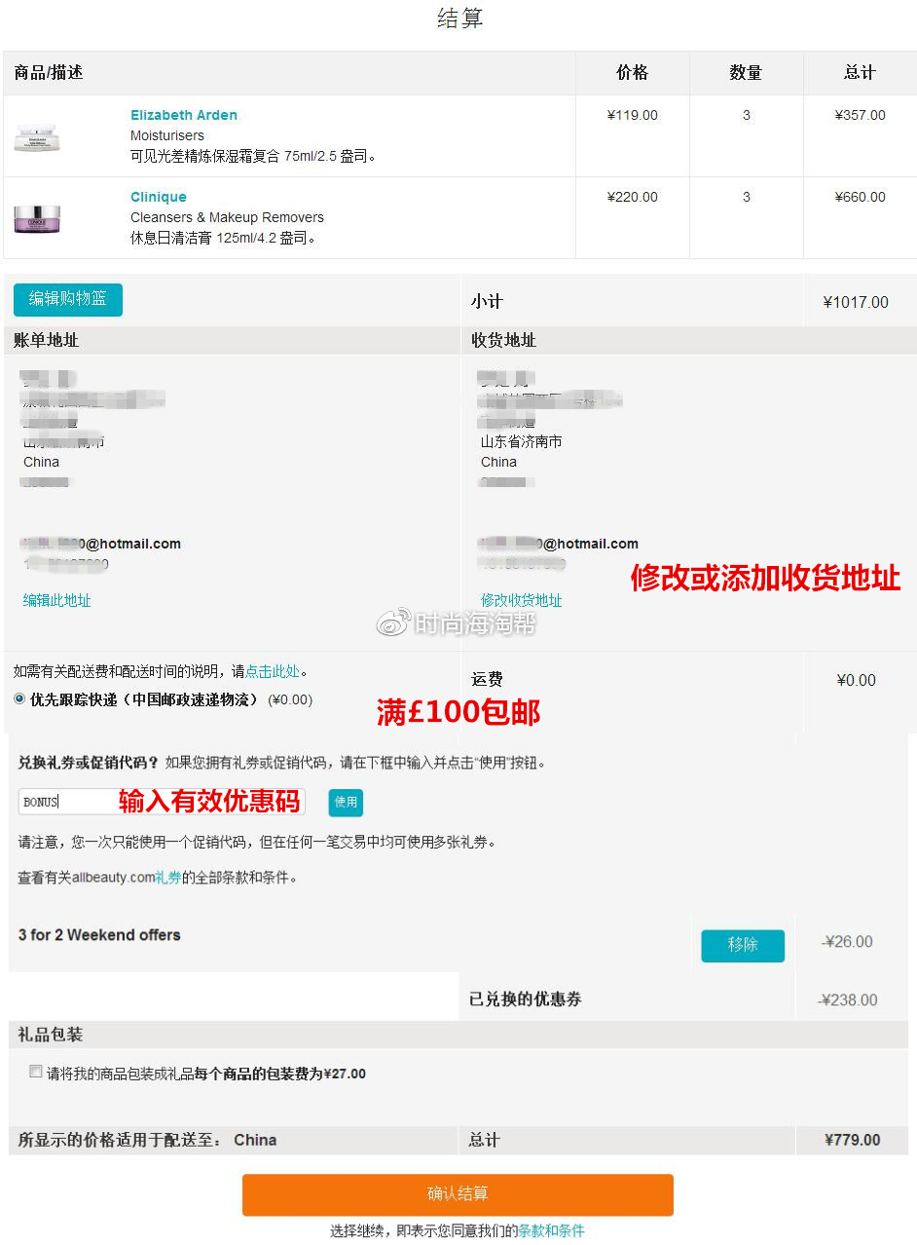Click the Elizabeth Arden product thumbnail
The height and width of the screenshot is (1245, 917).
[38, 136]
